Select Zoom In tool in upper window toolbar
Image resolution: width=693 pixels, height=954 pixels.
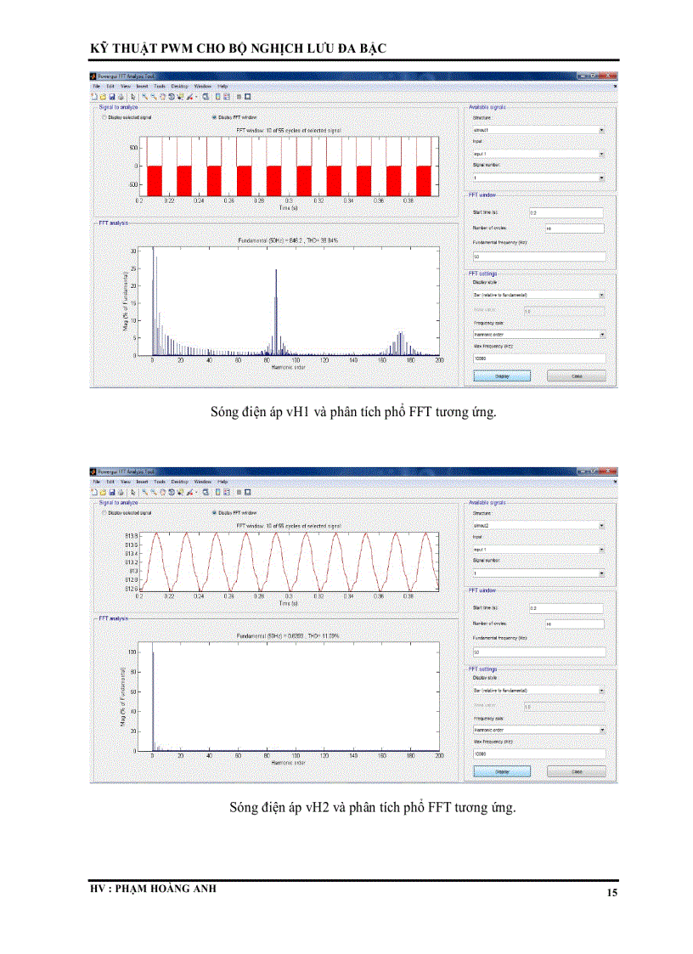coord(144,96)
